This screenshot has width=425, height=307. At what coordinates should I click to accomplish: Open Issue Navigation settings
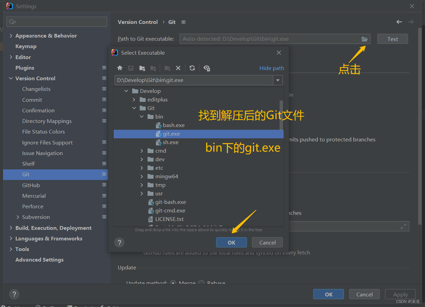point(42,153)
